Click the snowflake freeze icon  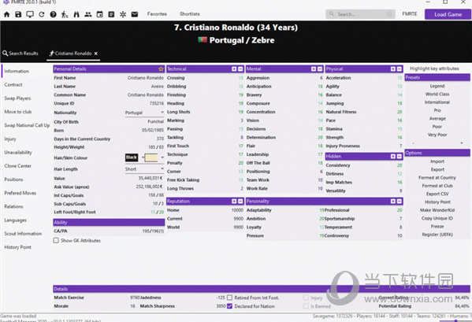(x=123, y=14)
